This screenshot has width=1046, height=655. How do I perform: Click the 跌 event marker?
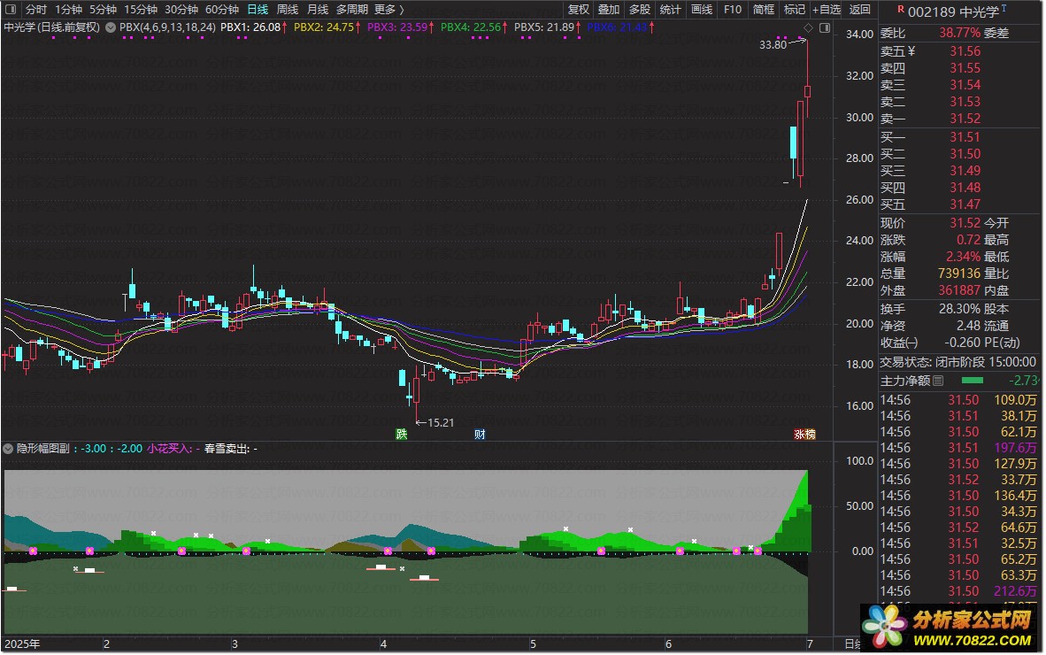click(402, 435)
